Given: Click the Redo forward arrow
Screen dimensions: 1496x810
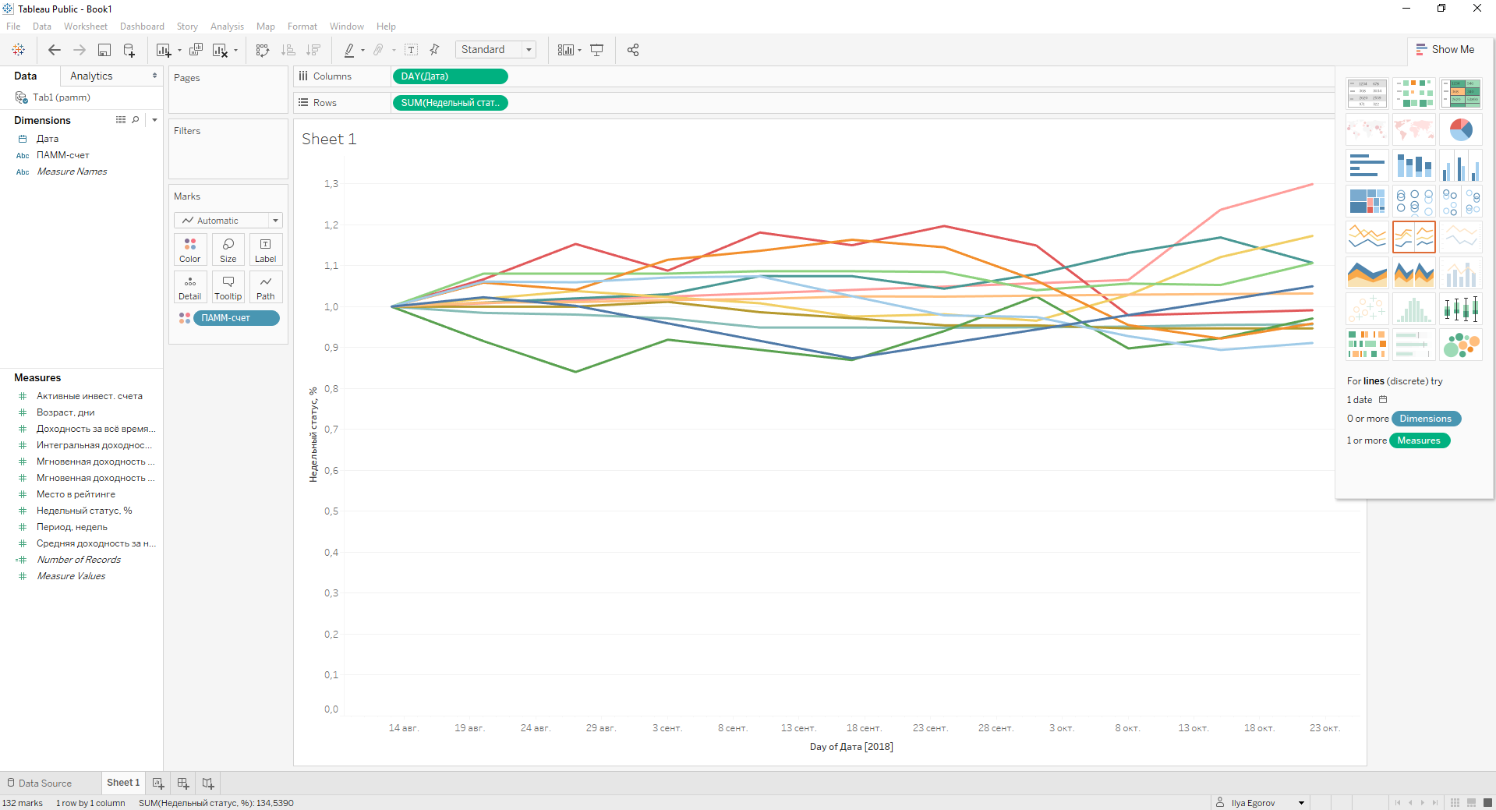Looking at the screenshot, I should tap(79, 50).
